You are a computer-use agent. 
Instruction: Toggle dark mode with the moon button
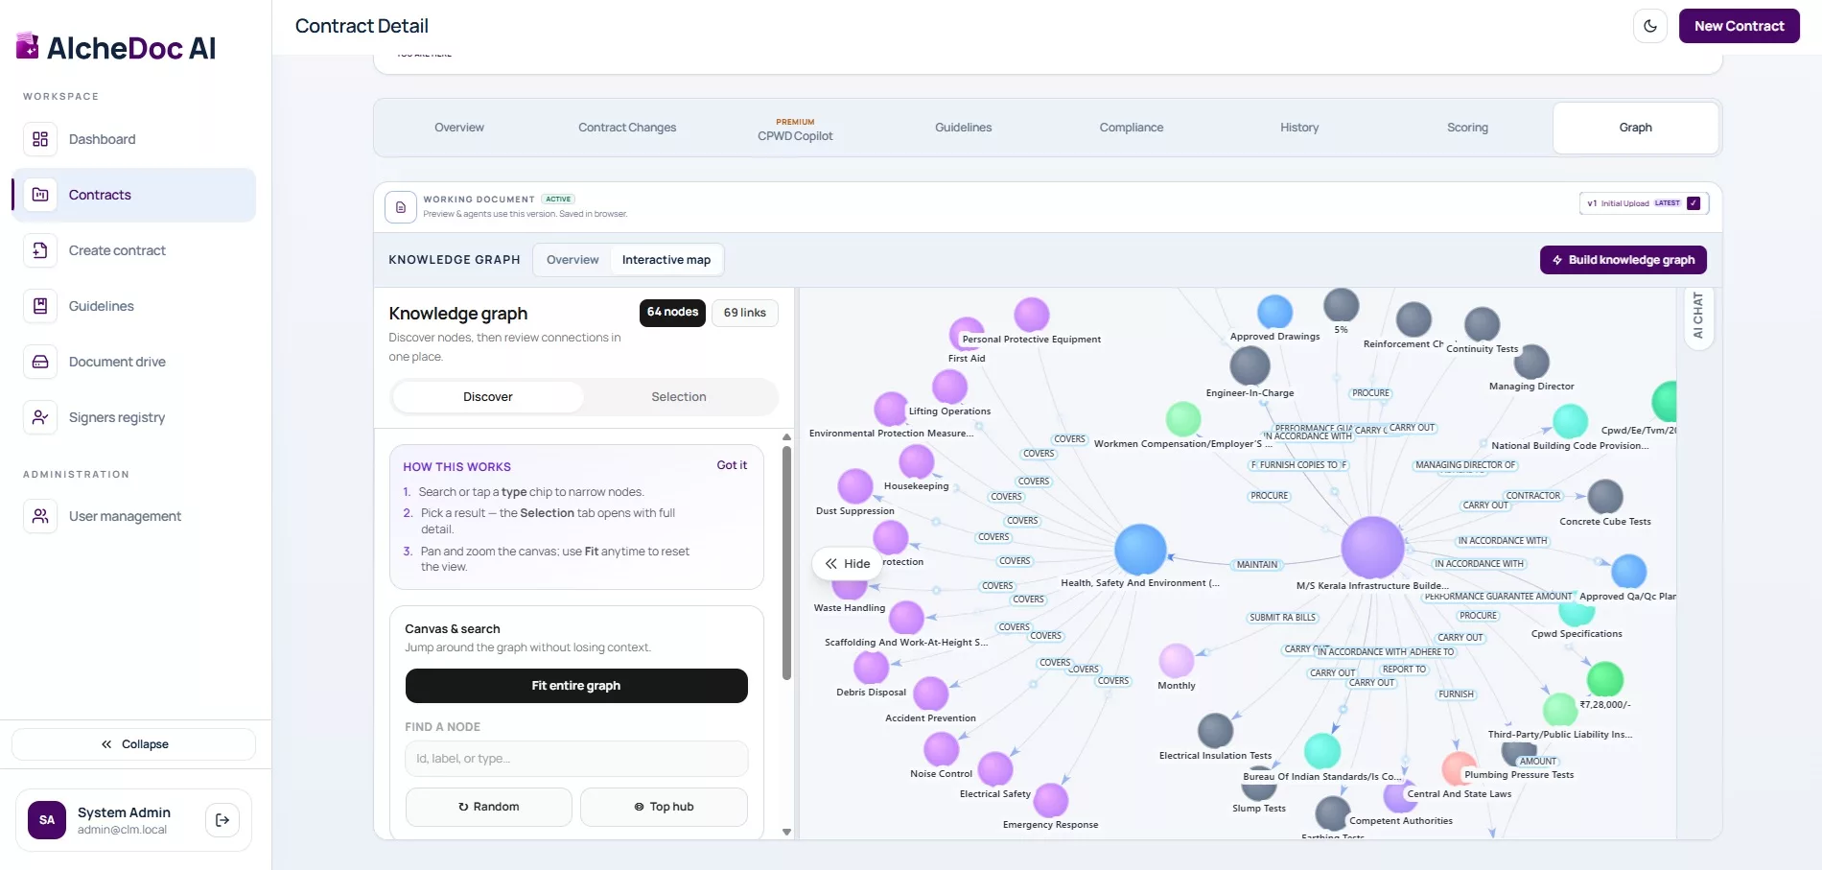[1650, 26]
